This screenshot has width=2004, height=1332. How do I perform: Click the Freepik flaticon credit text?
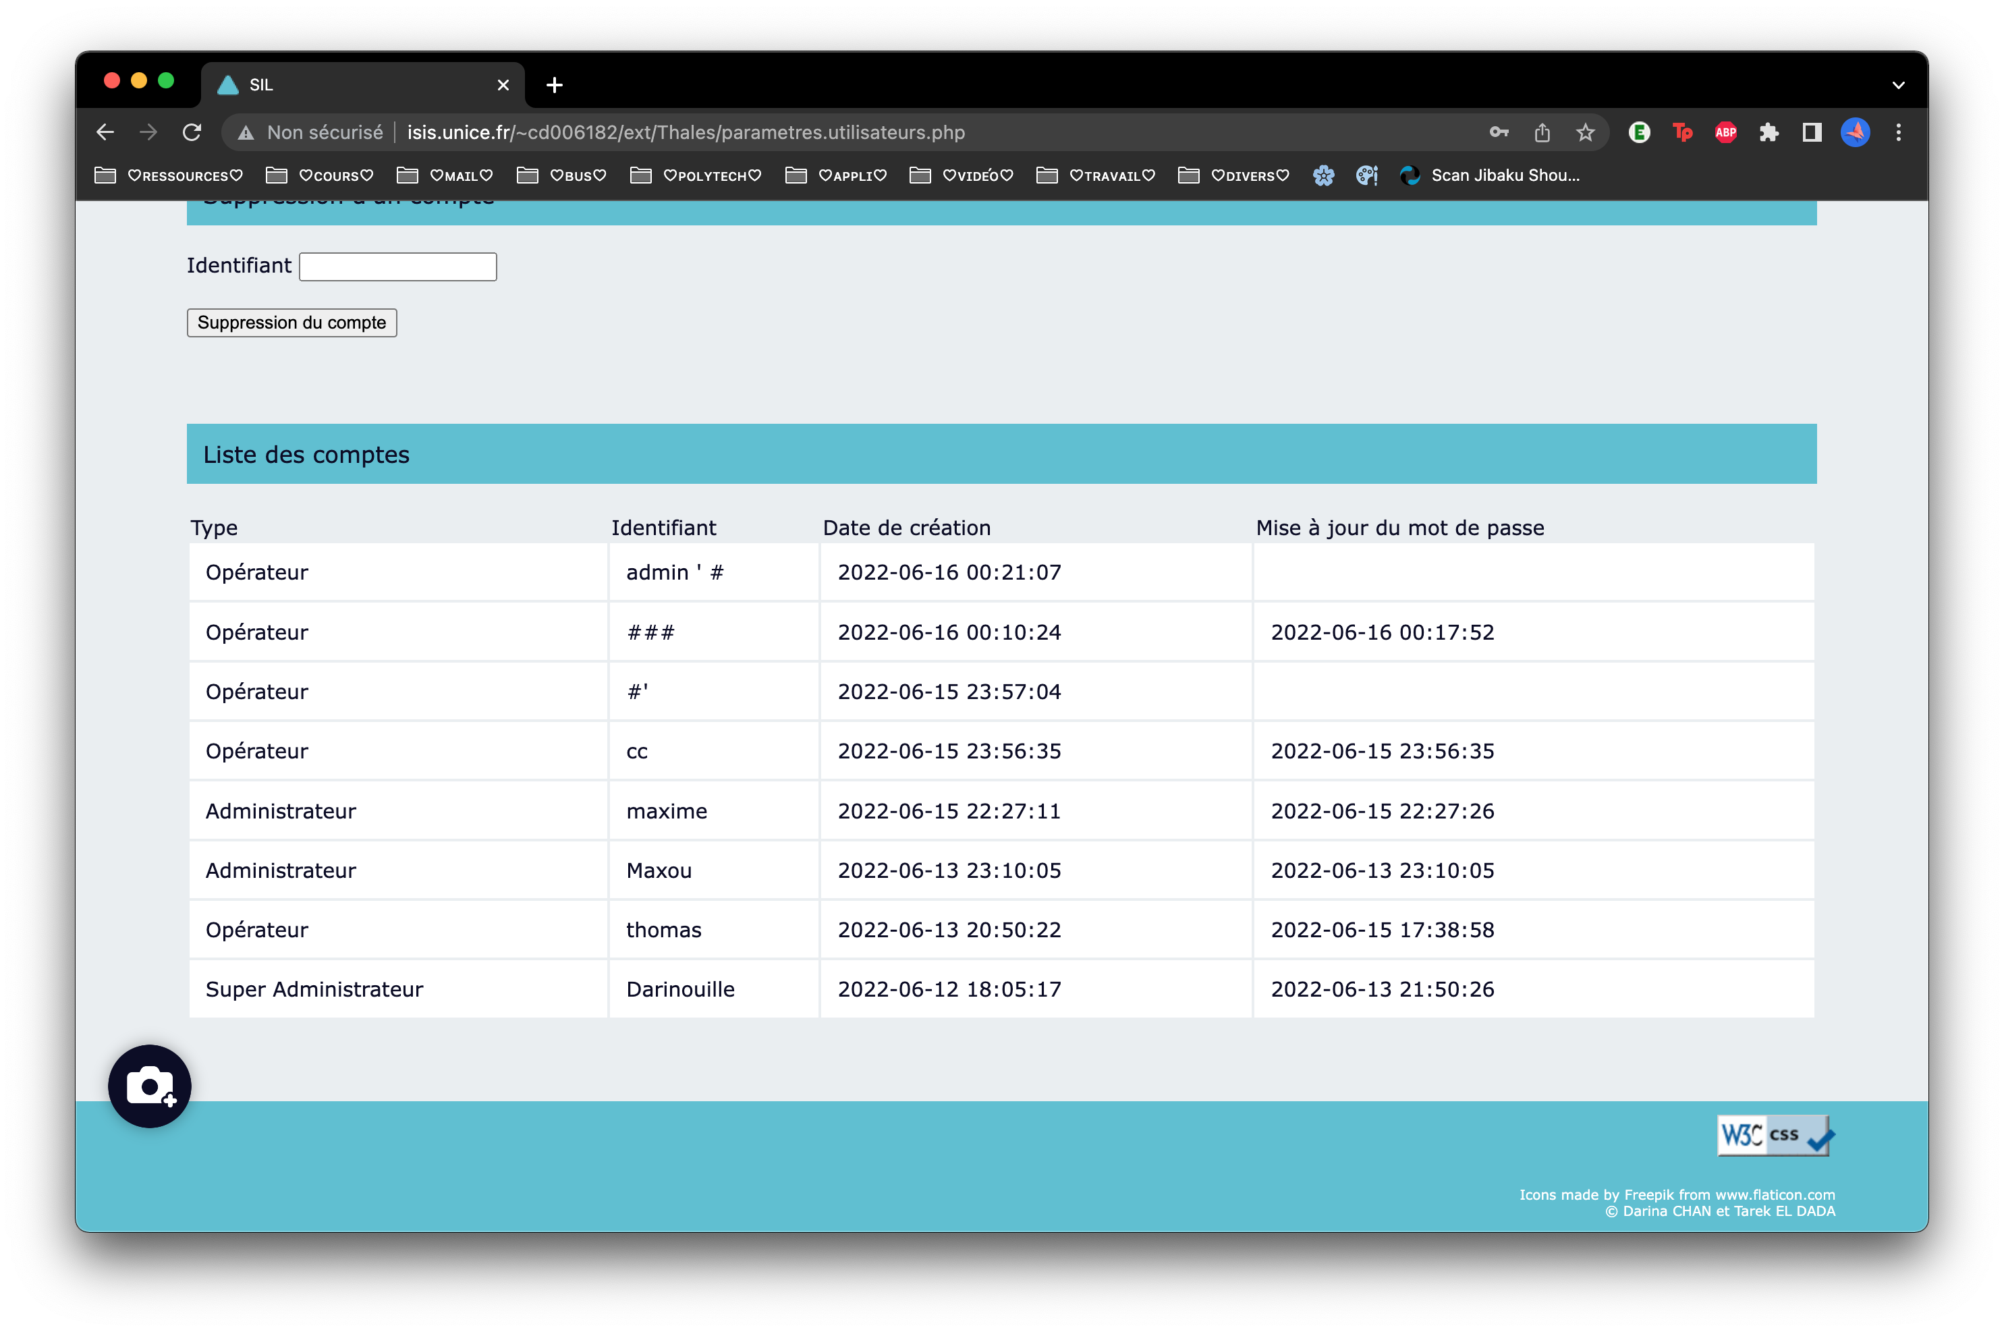point(1677,1195)
